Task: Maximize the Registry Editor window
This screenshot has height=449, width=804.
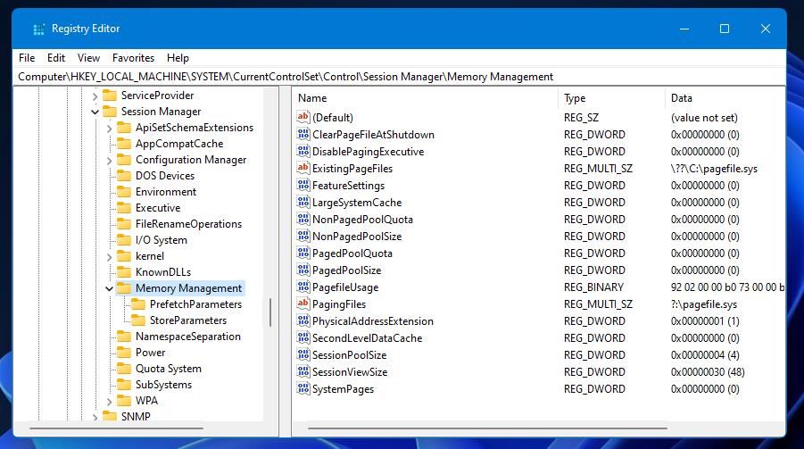Action: (x=724, y=29)
